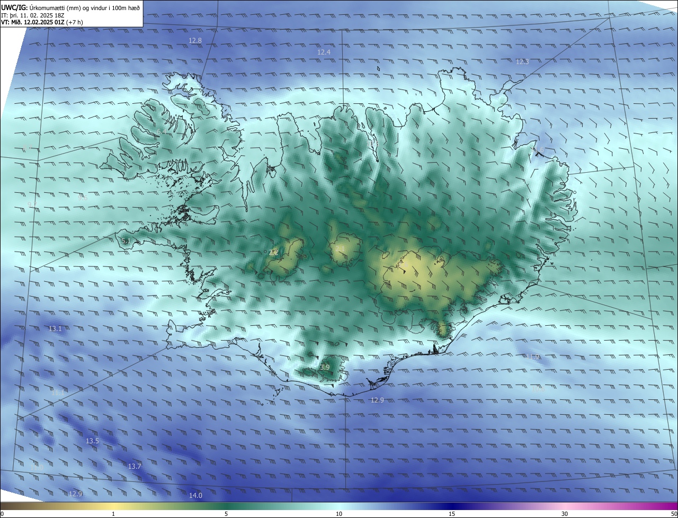Click the 13.1 value label on map
This screenshot has height=518, width=678.
coord(55,329)
